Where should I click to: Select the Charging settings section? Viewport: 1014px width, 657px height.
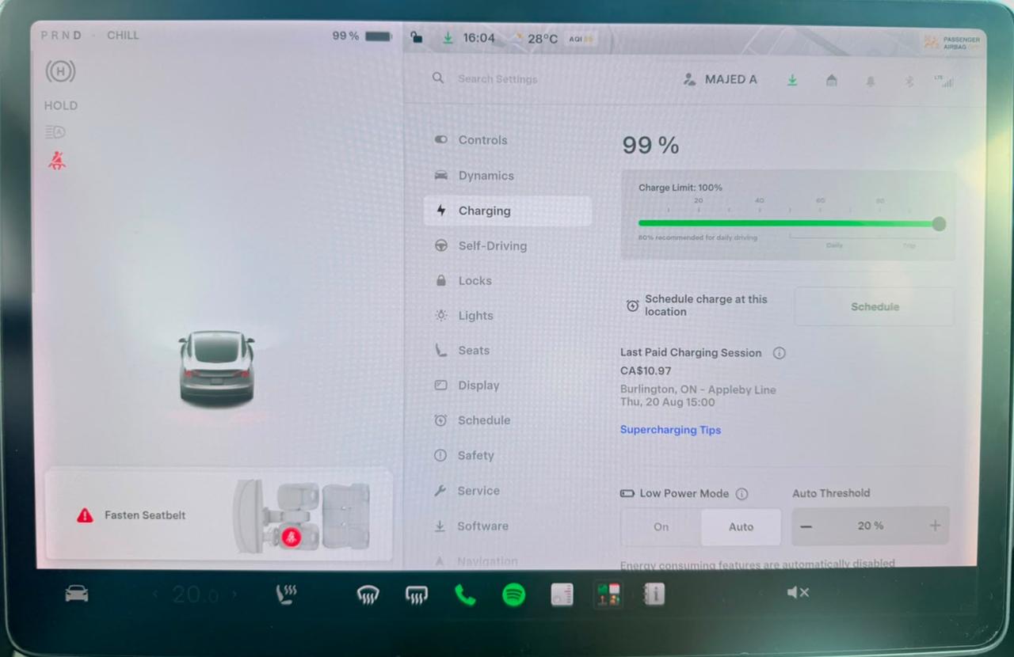coord(508,211)
